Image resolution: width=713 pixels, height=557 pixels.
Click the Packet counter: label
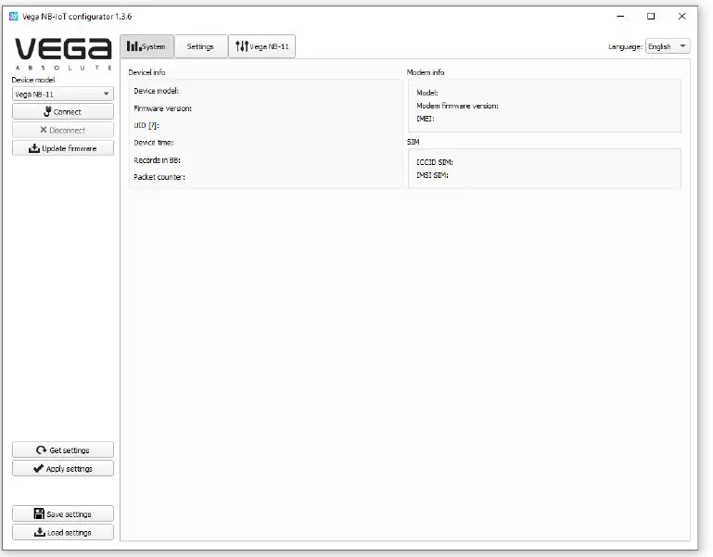(159, 177)
